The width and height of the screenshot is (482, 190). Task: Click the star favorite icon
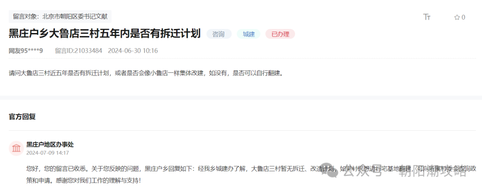(x=457, y=17)
